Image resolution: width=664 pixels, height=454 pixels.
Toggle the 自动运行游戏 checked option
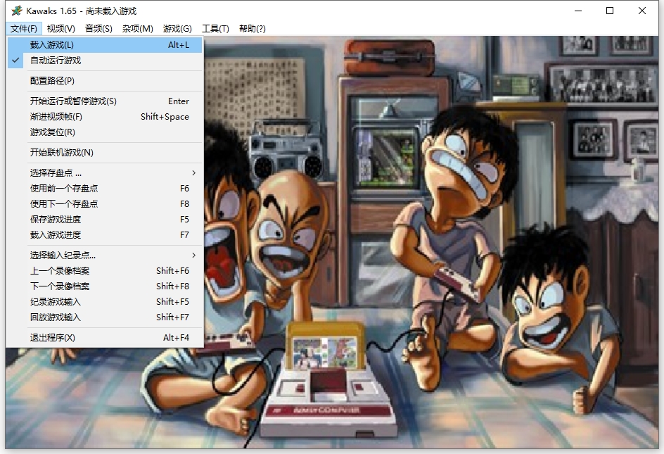pos(105,61)
